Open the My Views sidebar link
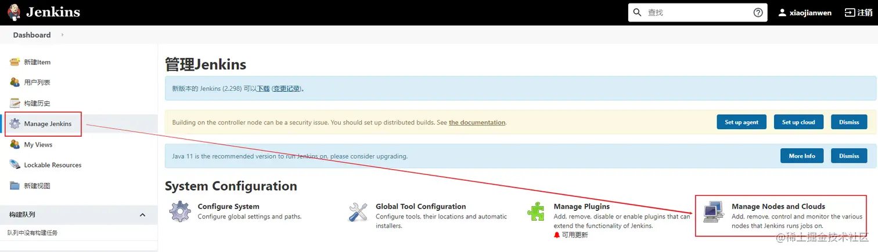This screenshot has width=878, height=252. pos(38,145)
